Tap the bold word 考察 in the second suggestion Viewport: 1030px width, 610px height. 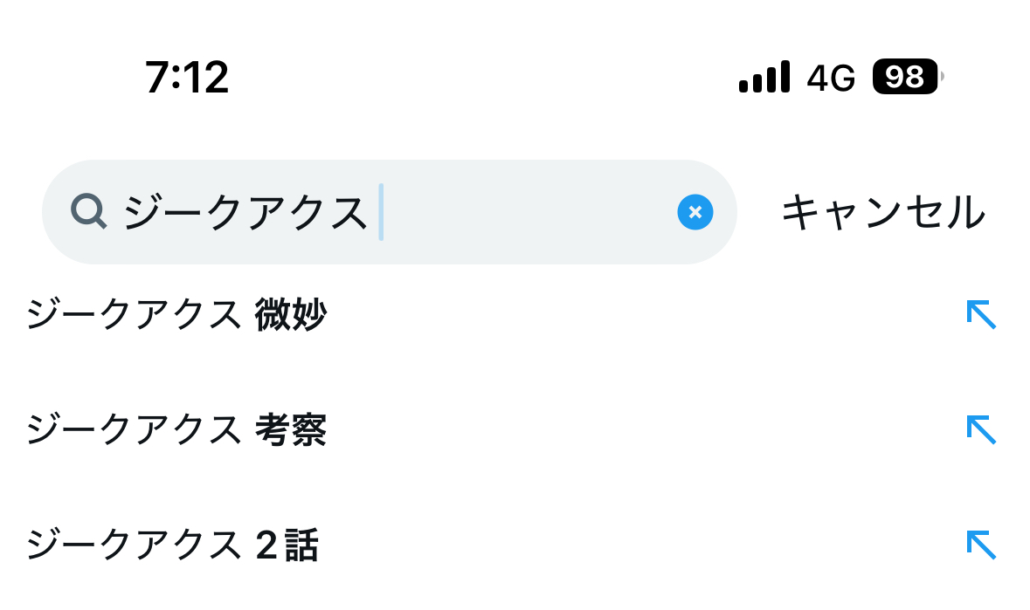[x=290, y=429]
